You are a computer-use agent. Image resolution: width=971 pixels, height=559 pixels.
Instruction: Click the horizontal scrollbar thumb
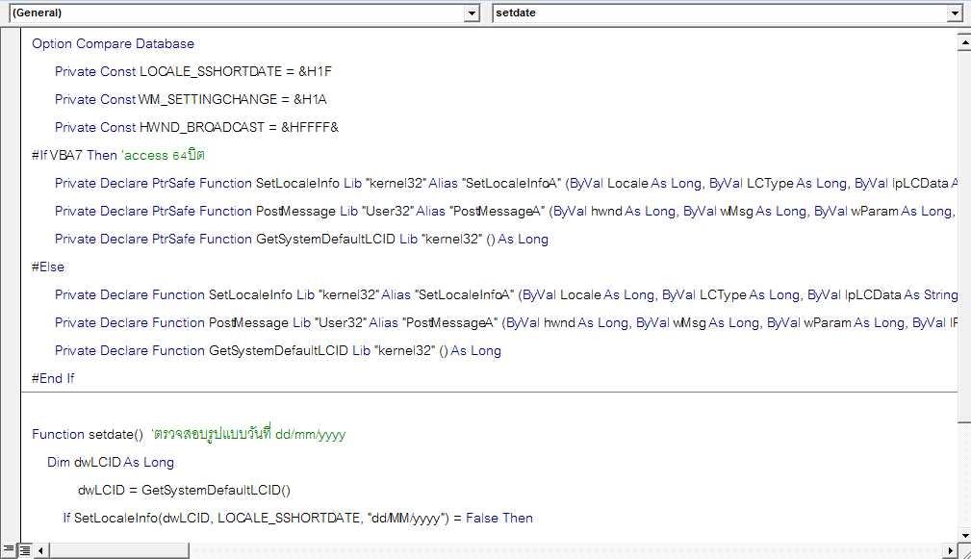pos(119,550)
